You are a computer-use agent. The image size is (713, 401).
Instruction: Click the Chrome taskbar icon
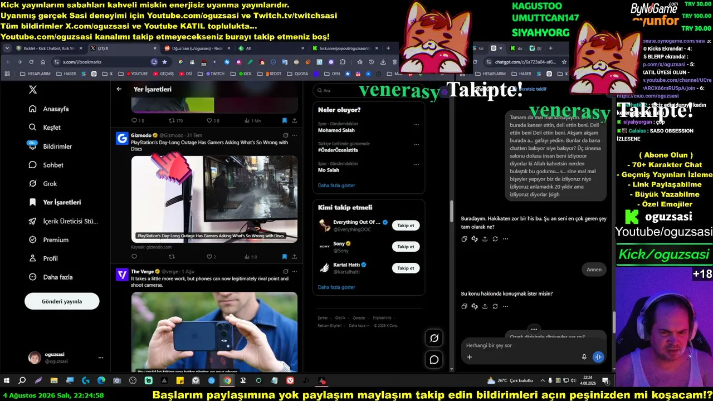pos(227,381)
